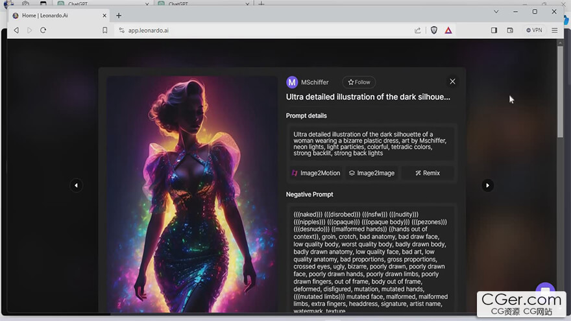571x321 pixels.
Task: Open the neon silhouette woman image
Action: point(192,195)
